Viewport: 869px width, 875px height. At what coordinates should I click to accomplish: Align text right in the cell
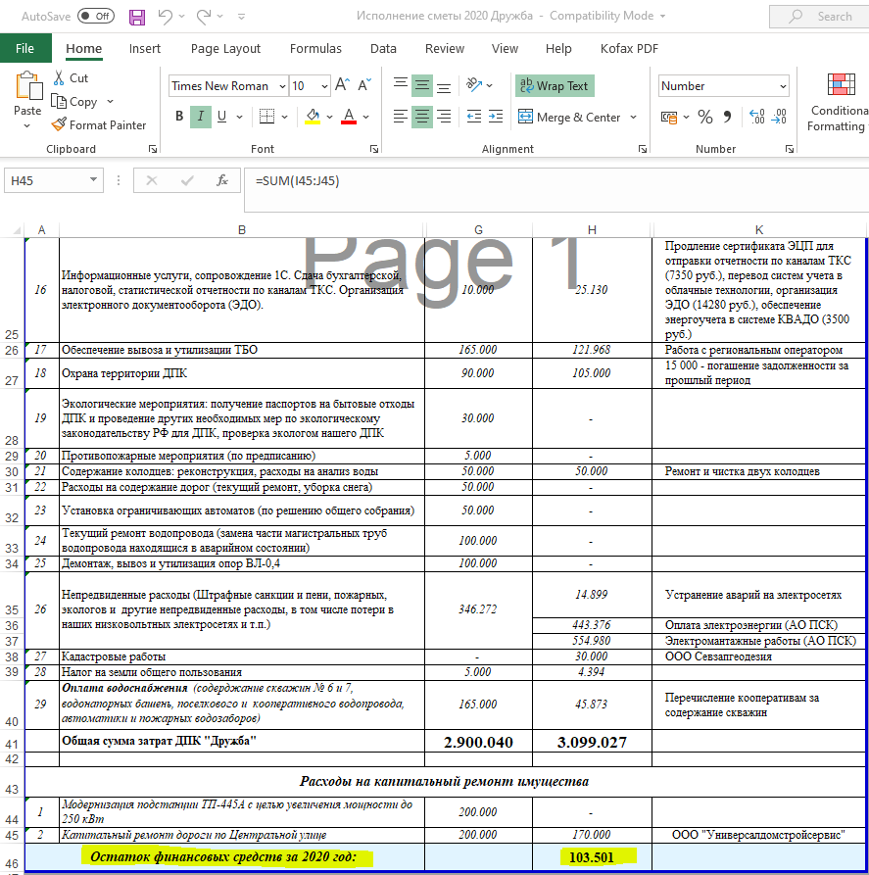pos(444,117)
